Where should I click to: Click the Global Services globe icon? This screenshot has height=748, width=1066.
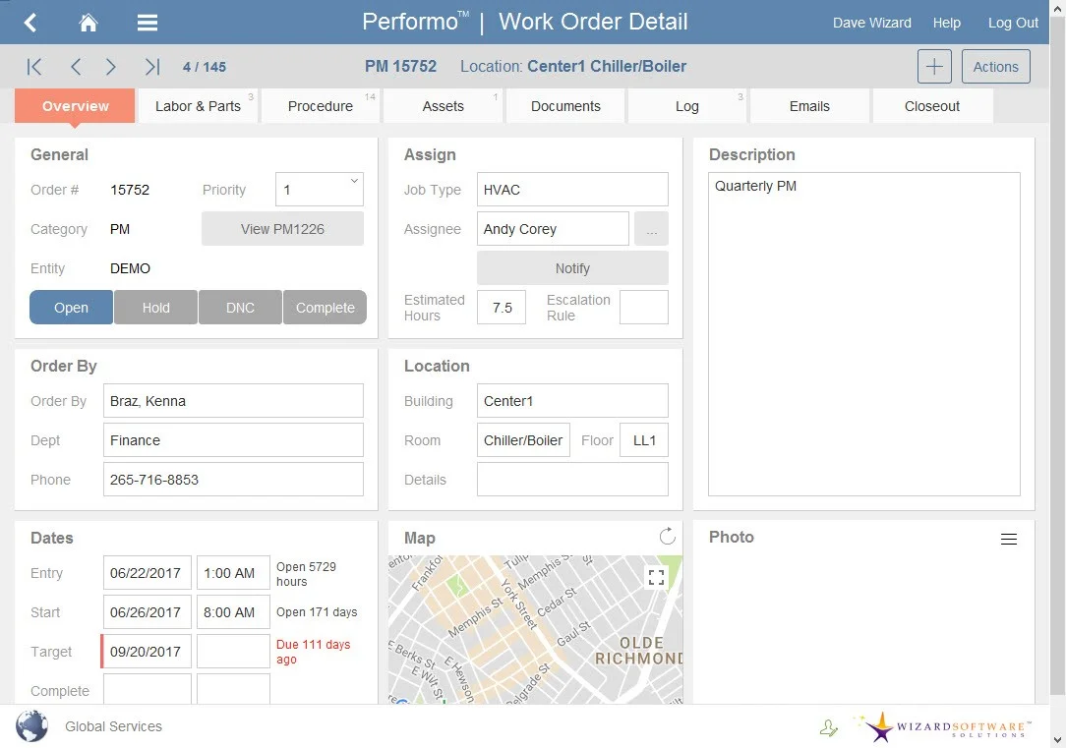click(31, 726)
